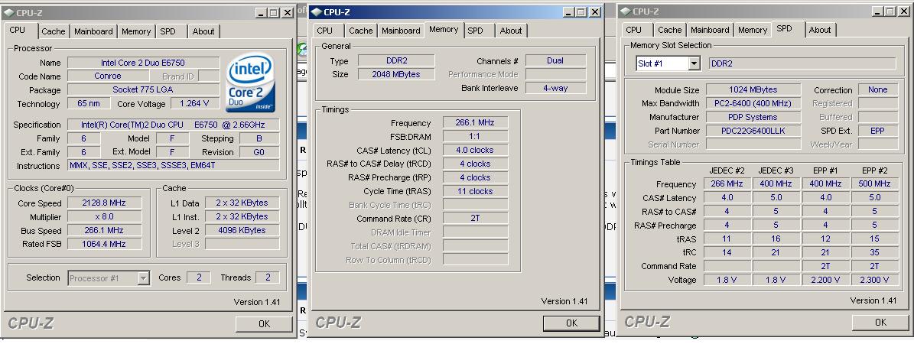Image resolution: width=914 pixels, height=344 pixels.
Task: Expand the Slot #1 memory slot dropdown
Action: point(694,63)
